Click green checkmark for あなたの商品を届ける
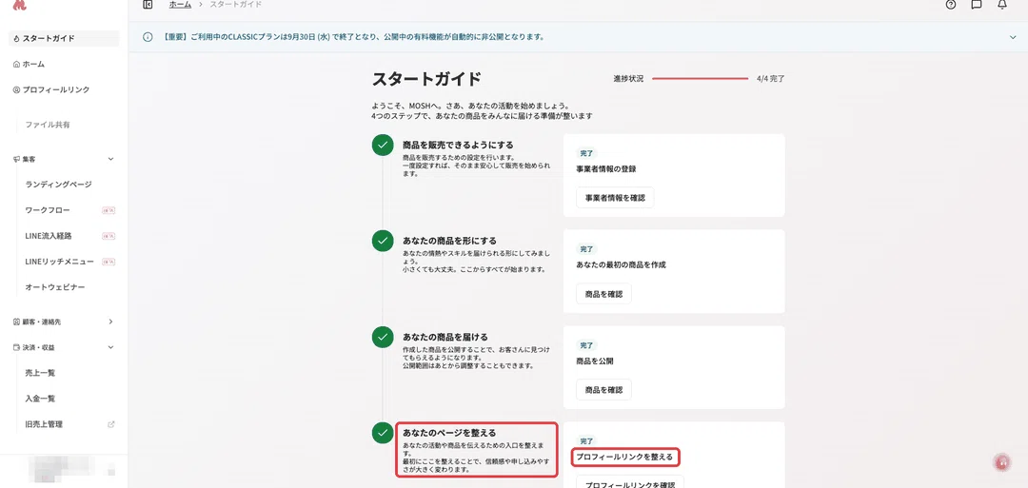The image size is (1028, 488). [383, 338]
